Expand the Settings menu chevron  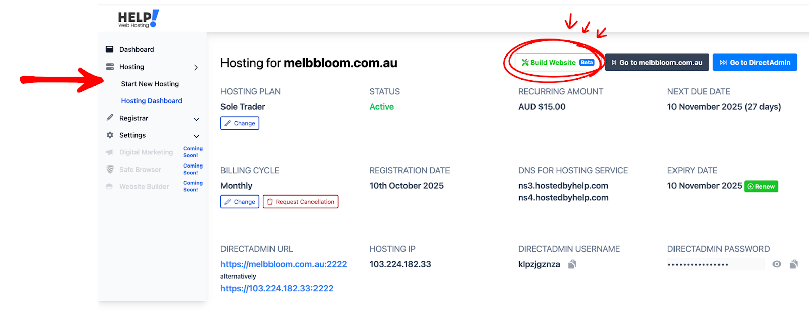(x=196, y=136)
